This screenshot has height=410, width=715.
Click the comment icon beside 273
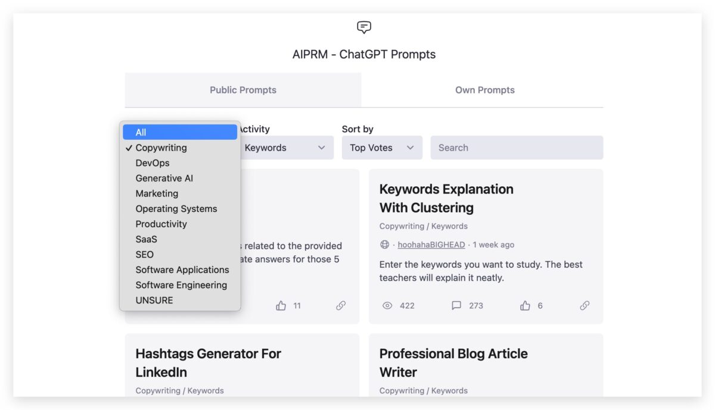[456, 305]
